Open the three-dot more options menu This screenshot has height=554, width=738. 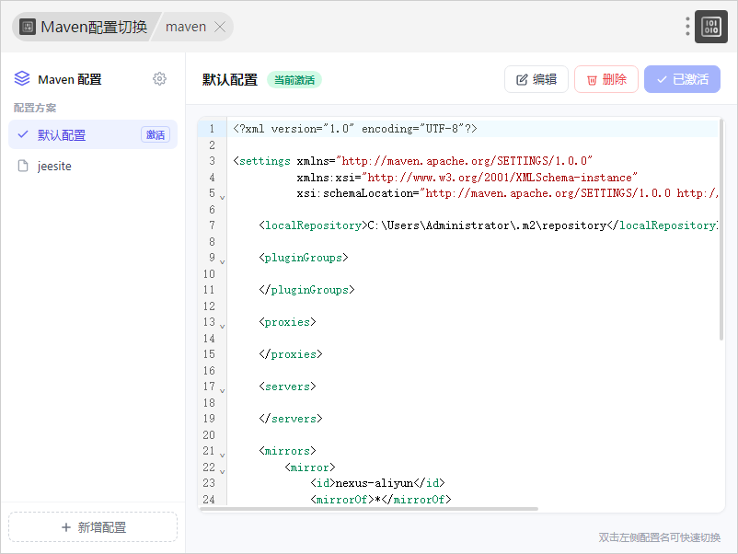pyautogui.click(x=687, y=27)
